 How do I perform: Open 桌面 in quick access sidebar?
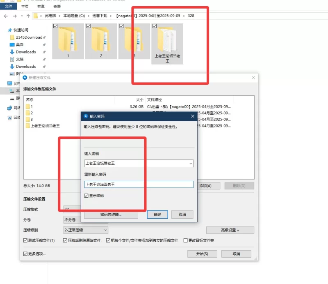pyautogui.click(x=20, y=44)
